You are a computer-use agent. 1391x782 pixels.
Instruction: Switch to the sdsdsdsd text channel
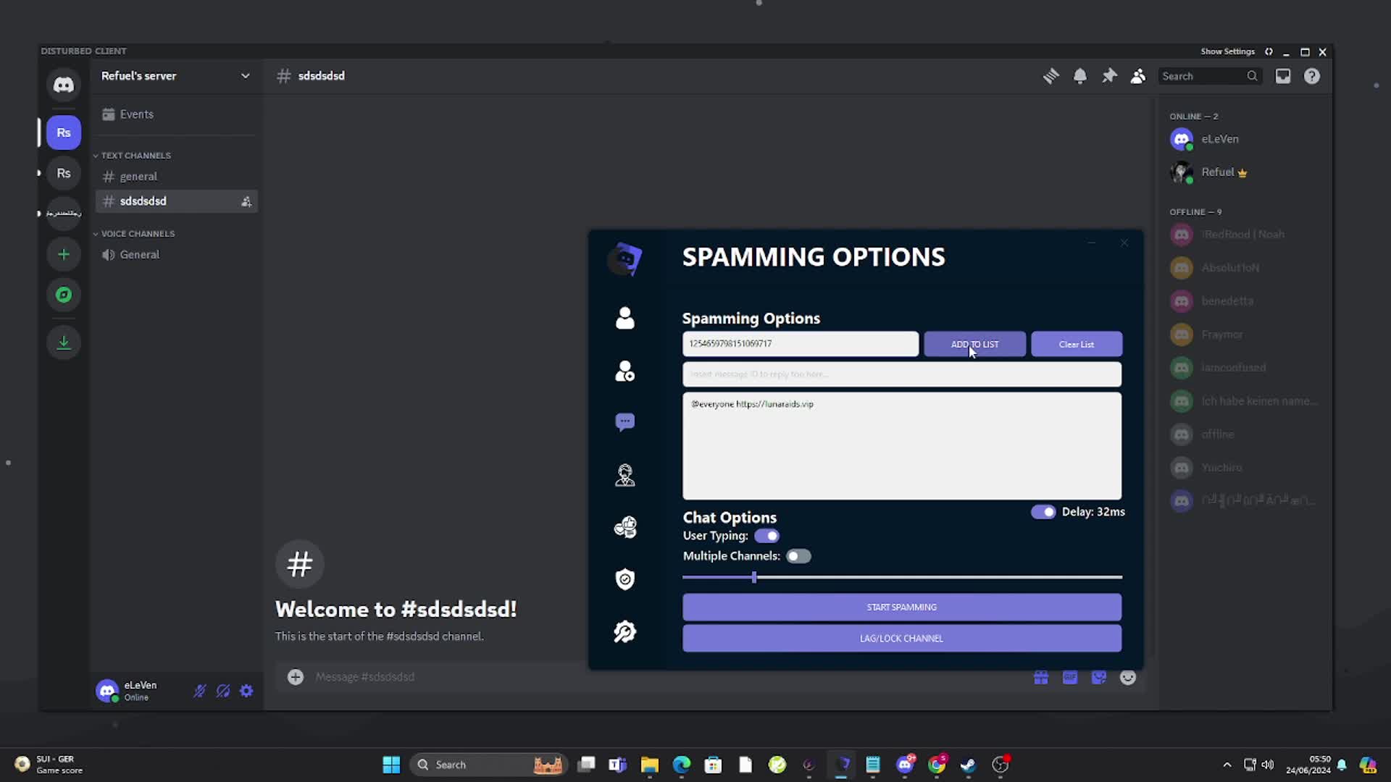pyautogui.click(x=143, y=201)
